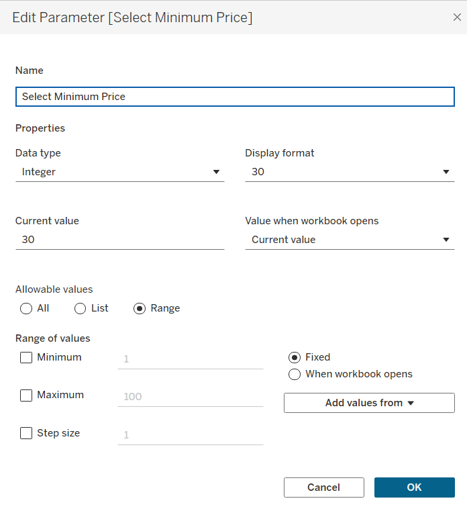
Task: Enable the Maximum checkbox
Action: [x=26, y=395]
